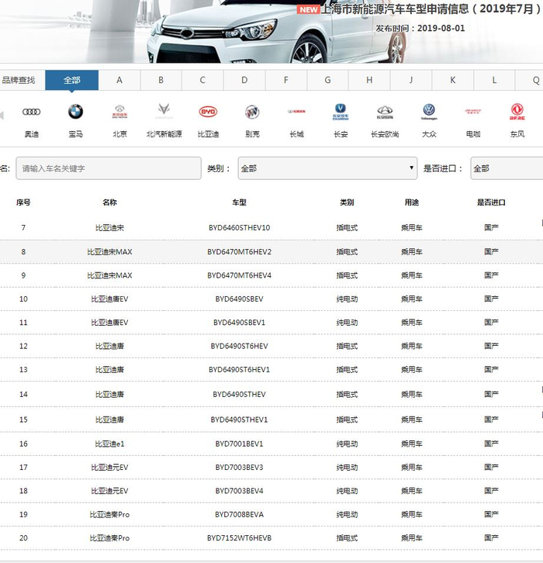
Task: Switch to brand letter H tab
Action: coord(369,80)
